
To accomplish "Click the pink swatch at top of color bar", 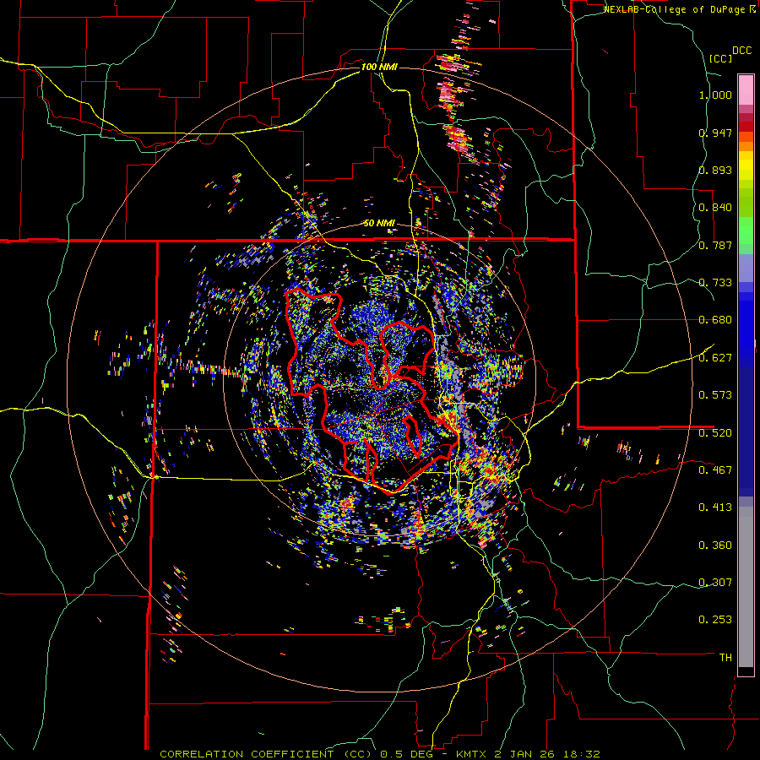I will tap(746, 90).
